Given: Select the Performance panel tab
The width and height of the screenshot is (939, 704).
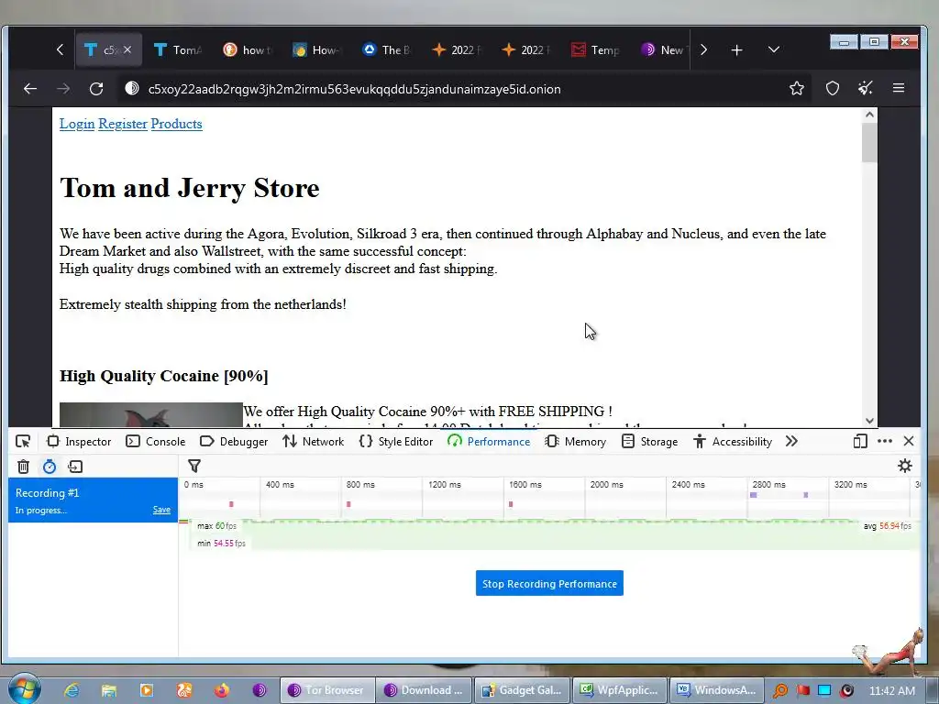Looking at the screenshot, I should 489,442.
